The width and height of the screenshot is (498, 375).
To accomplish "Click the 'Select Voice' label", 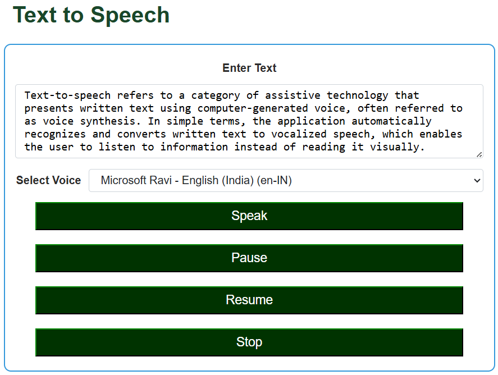I will pos(49,180).
